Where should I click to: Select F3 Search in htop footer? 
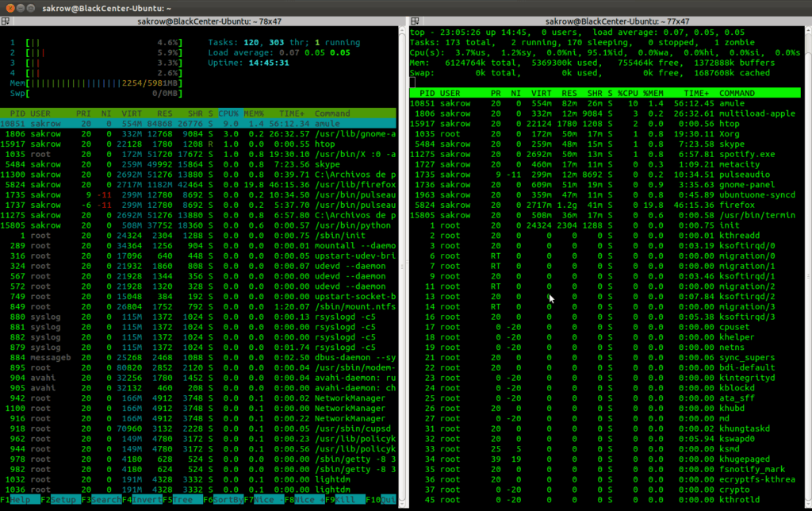coord(101,500)
